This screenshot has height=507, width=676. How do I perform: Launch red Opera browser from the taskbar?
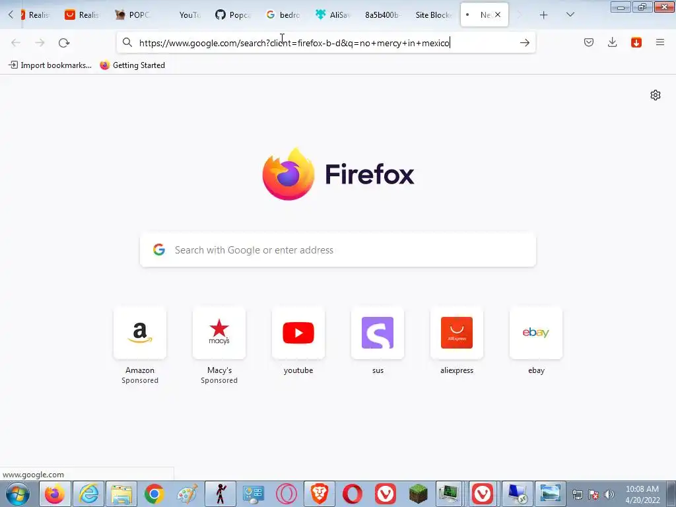pyautogui.click(x=353, y=494)
